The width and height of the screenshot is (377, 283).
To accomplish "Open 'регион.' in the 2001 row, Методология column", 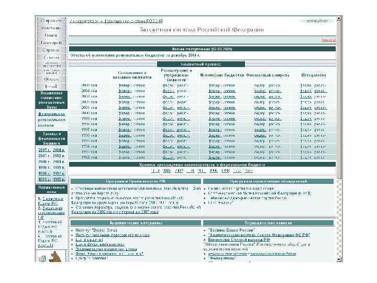I will coord(320,107).
